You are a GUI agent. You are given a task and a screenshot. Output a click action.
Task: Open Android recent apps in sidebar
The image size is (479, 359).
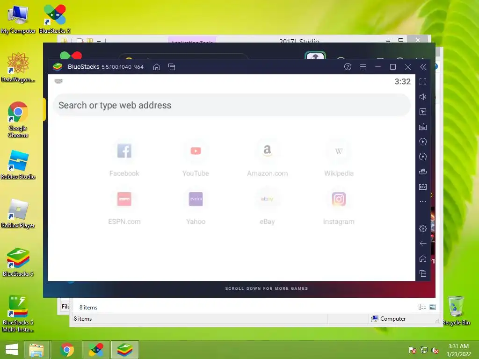[423, 273]
